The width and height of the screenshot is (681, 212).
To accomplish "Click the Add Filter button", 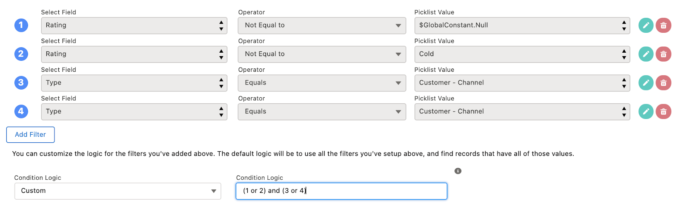I will click(x=30, y=135).
